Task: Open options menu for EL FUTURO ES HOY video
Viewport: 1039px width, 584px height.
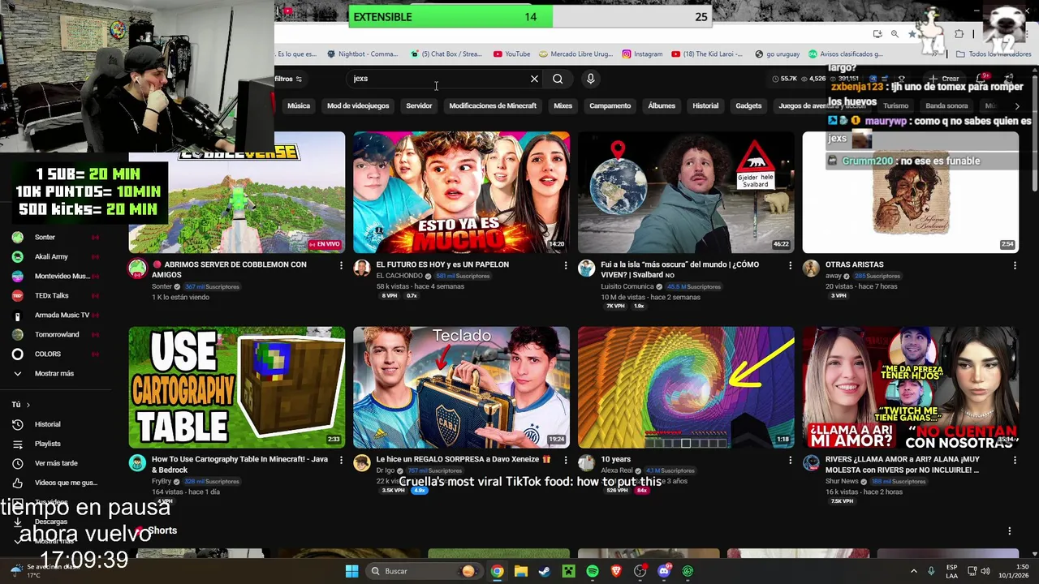Action: click(x=566, y=265)
